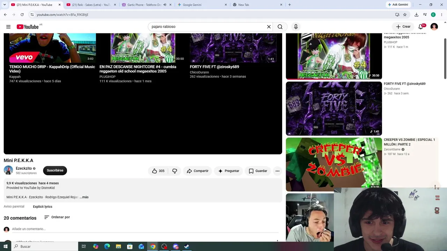Subscribe to the Ezeckzito channel
The width and height of the screenshot is (447, 251).
point(55,170)
